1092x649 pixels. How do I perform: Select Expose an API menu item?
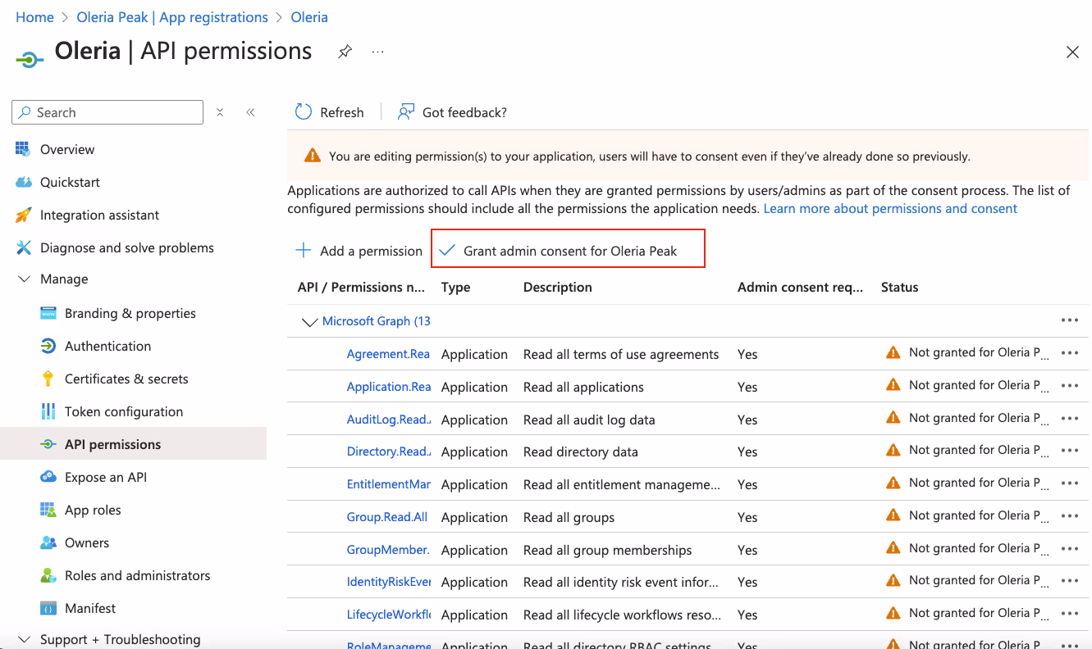pyautogui.click(x=106, y=477)
